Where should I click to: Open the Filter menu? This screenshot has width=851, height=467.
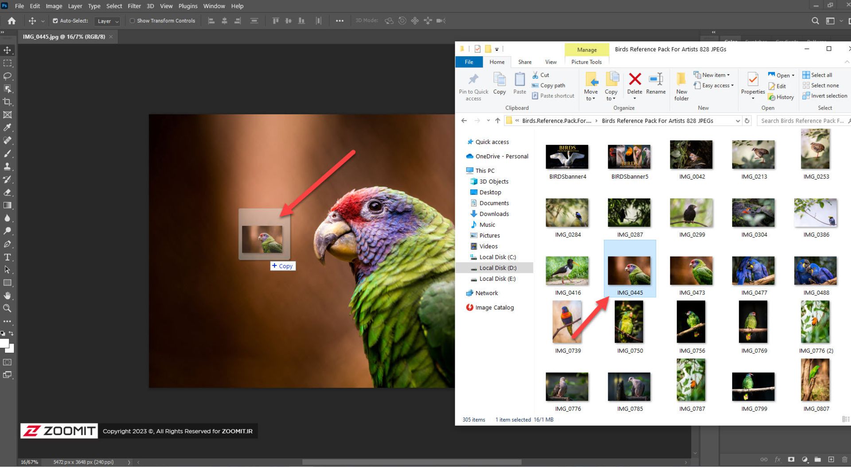tap(134, 6)
